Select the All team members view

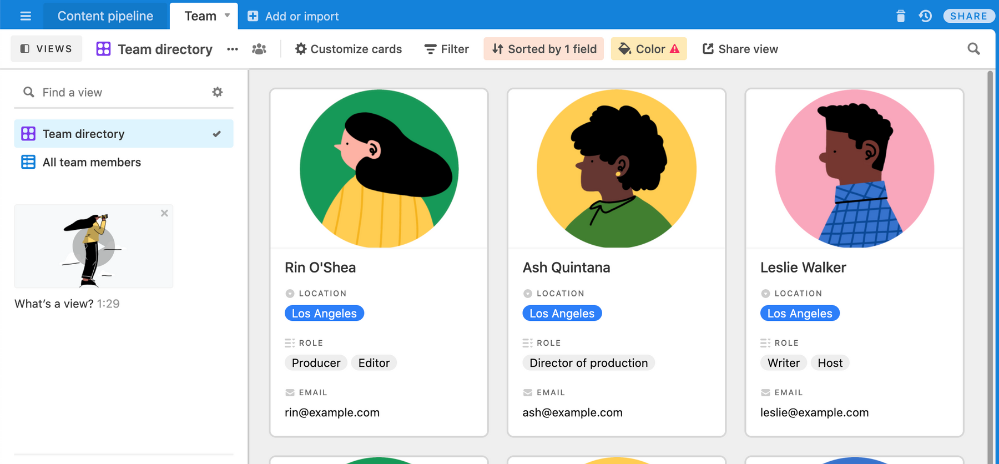pyautogui.click(x=92, y=162)
